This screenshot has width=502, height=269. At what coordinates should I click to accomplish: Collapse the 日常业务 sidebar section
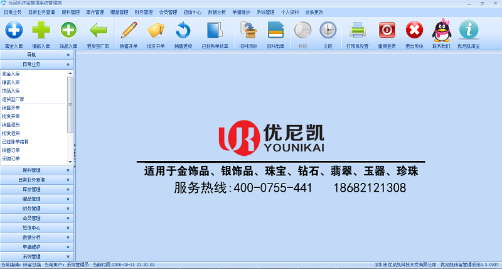pos(68,65)
